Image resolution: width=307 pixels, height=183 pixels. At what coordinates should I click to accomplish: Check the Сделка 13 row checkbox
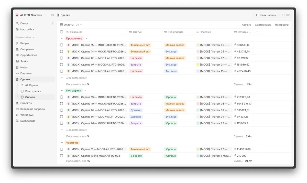coord(61,97)
